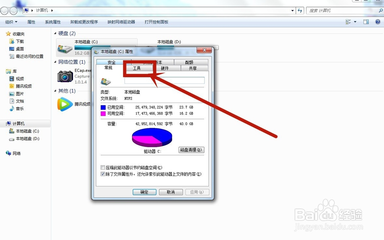Click the Apply (应用) button
This screenshot has width=384, height=240.
197,192
